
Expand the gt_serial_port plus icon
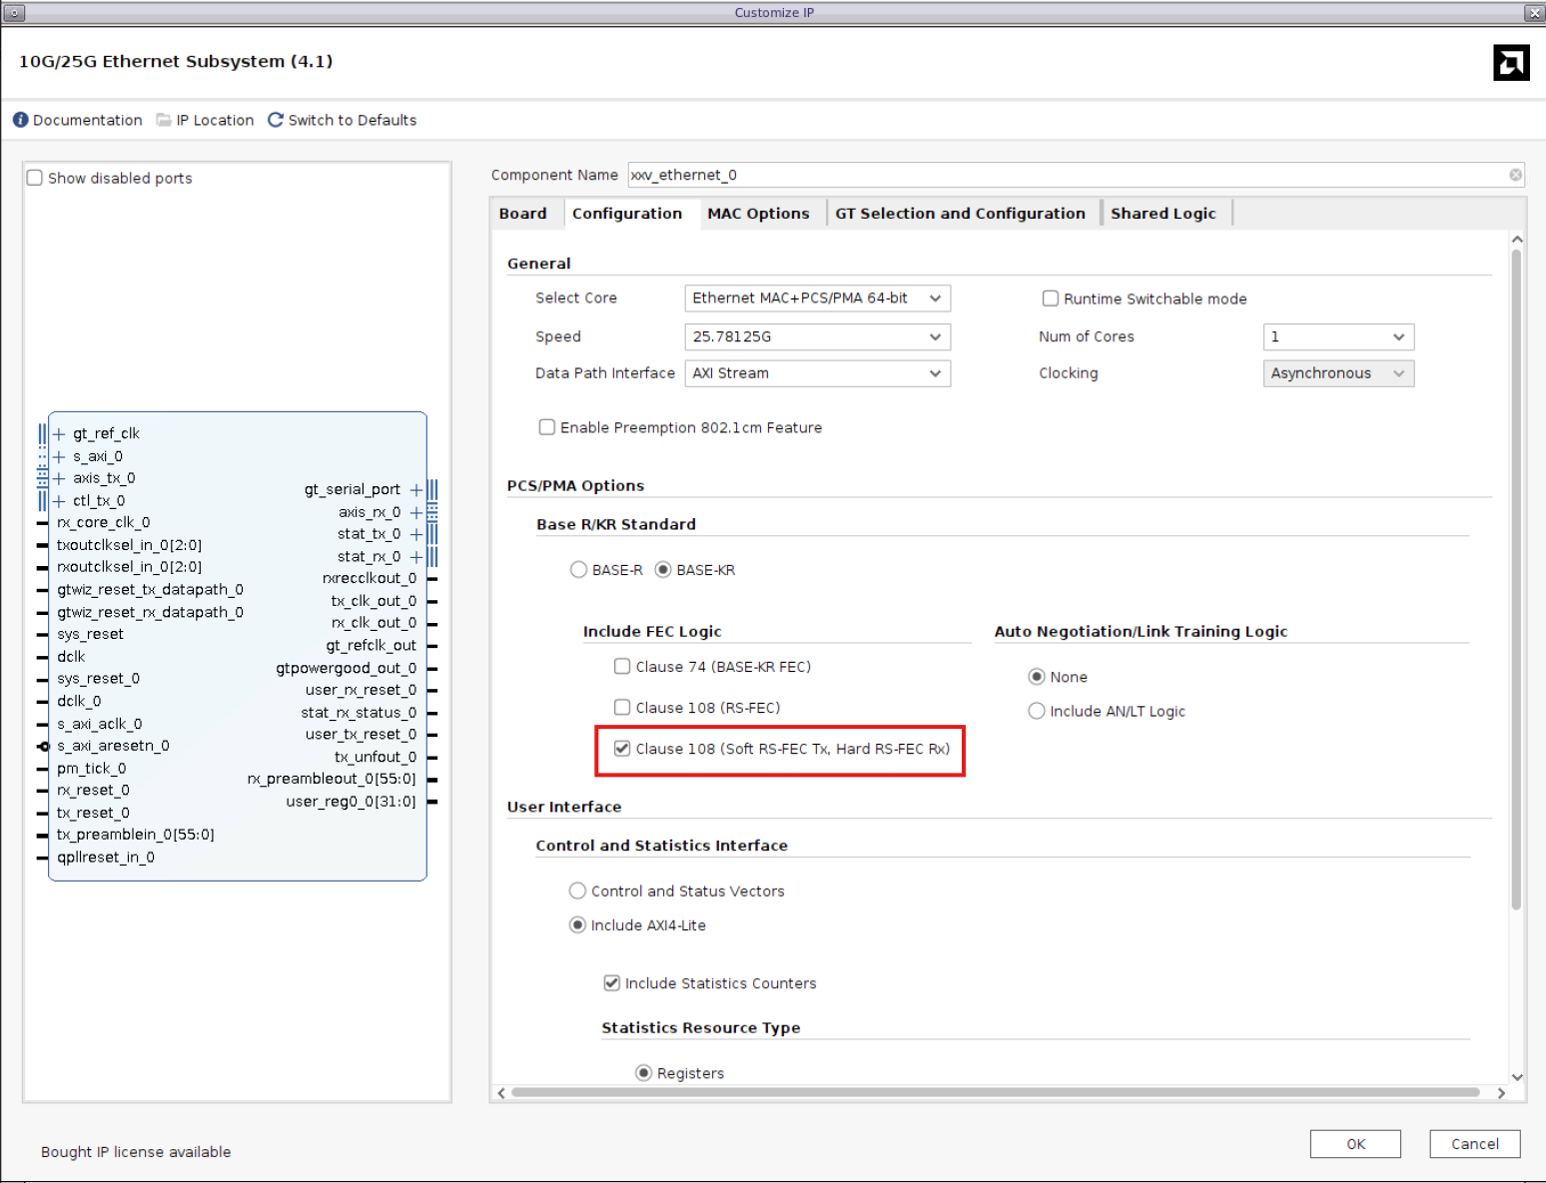[415, 489]
